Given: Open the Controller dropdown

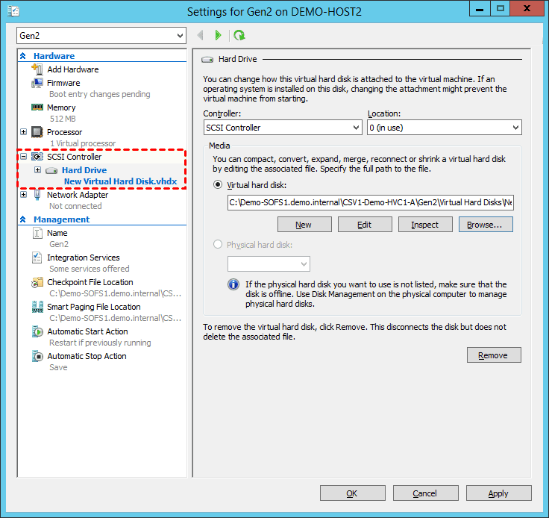Looking at the screenshot, I should 283,128.
